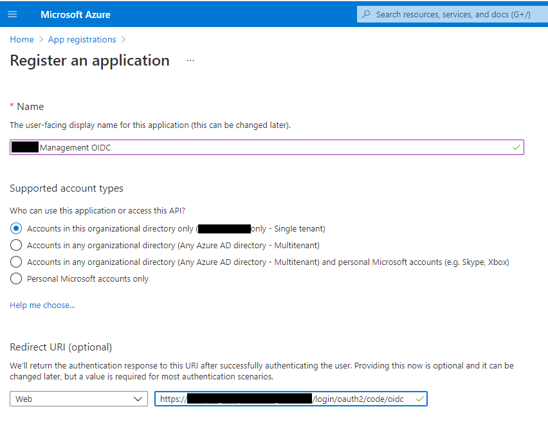Screen dimensions: 548x427
Task: Click the breadcrumb chevron after App registrations
Action: coord(123,39)
